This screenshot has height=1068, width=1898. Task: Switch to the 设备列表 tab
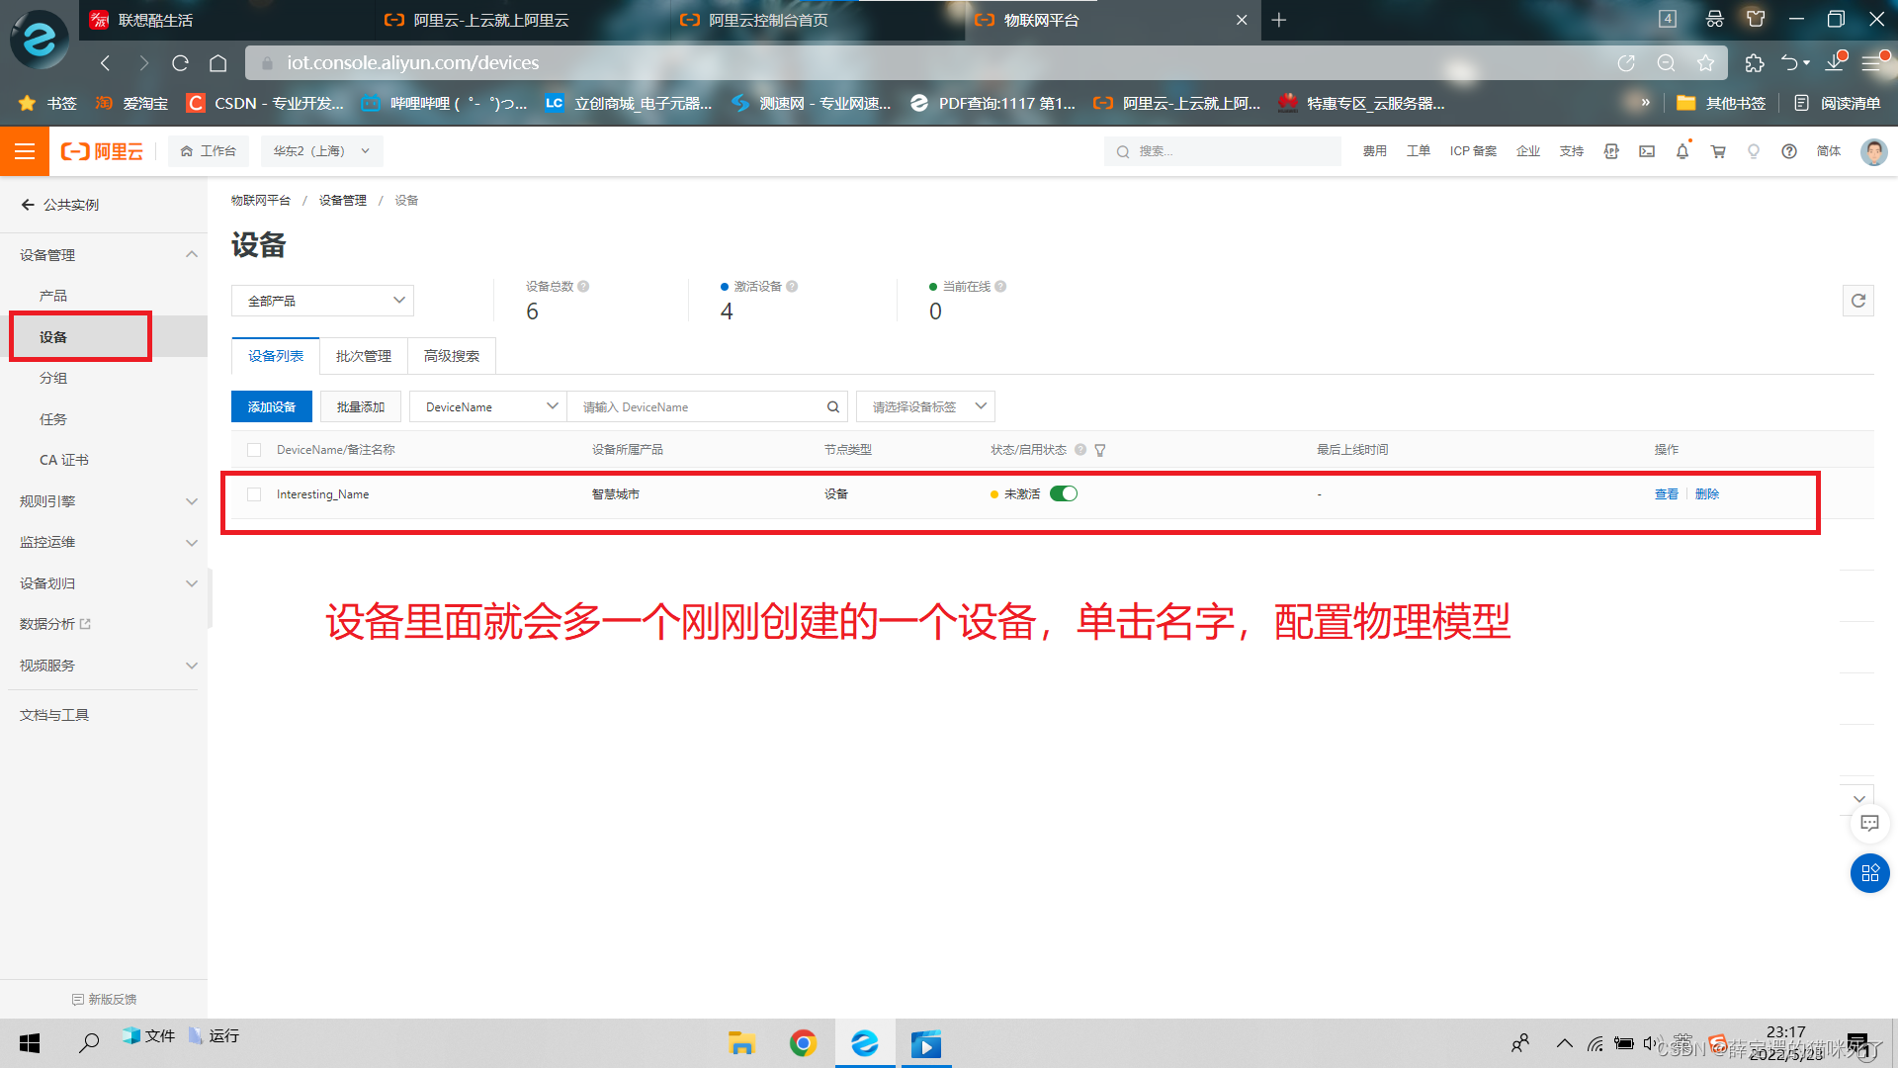(x=276, y=356)
